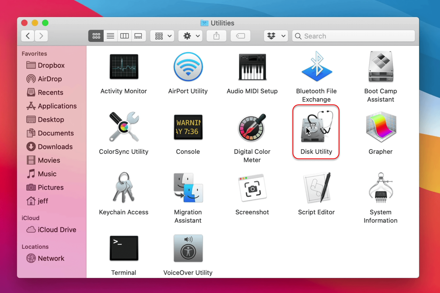Image resolution: width=440 pixels, height=293 pixels.
Task: Open the AirPort Utility icon
Action: [x=188, y=67]
